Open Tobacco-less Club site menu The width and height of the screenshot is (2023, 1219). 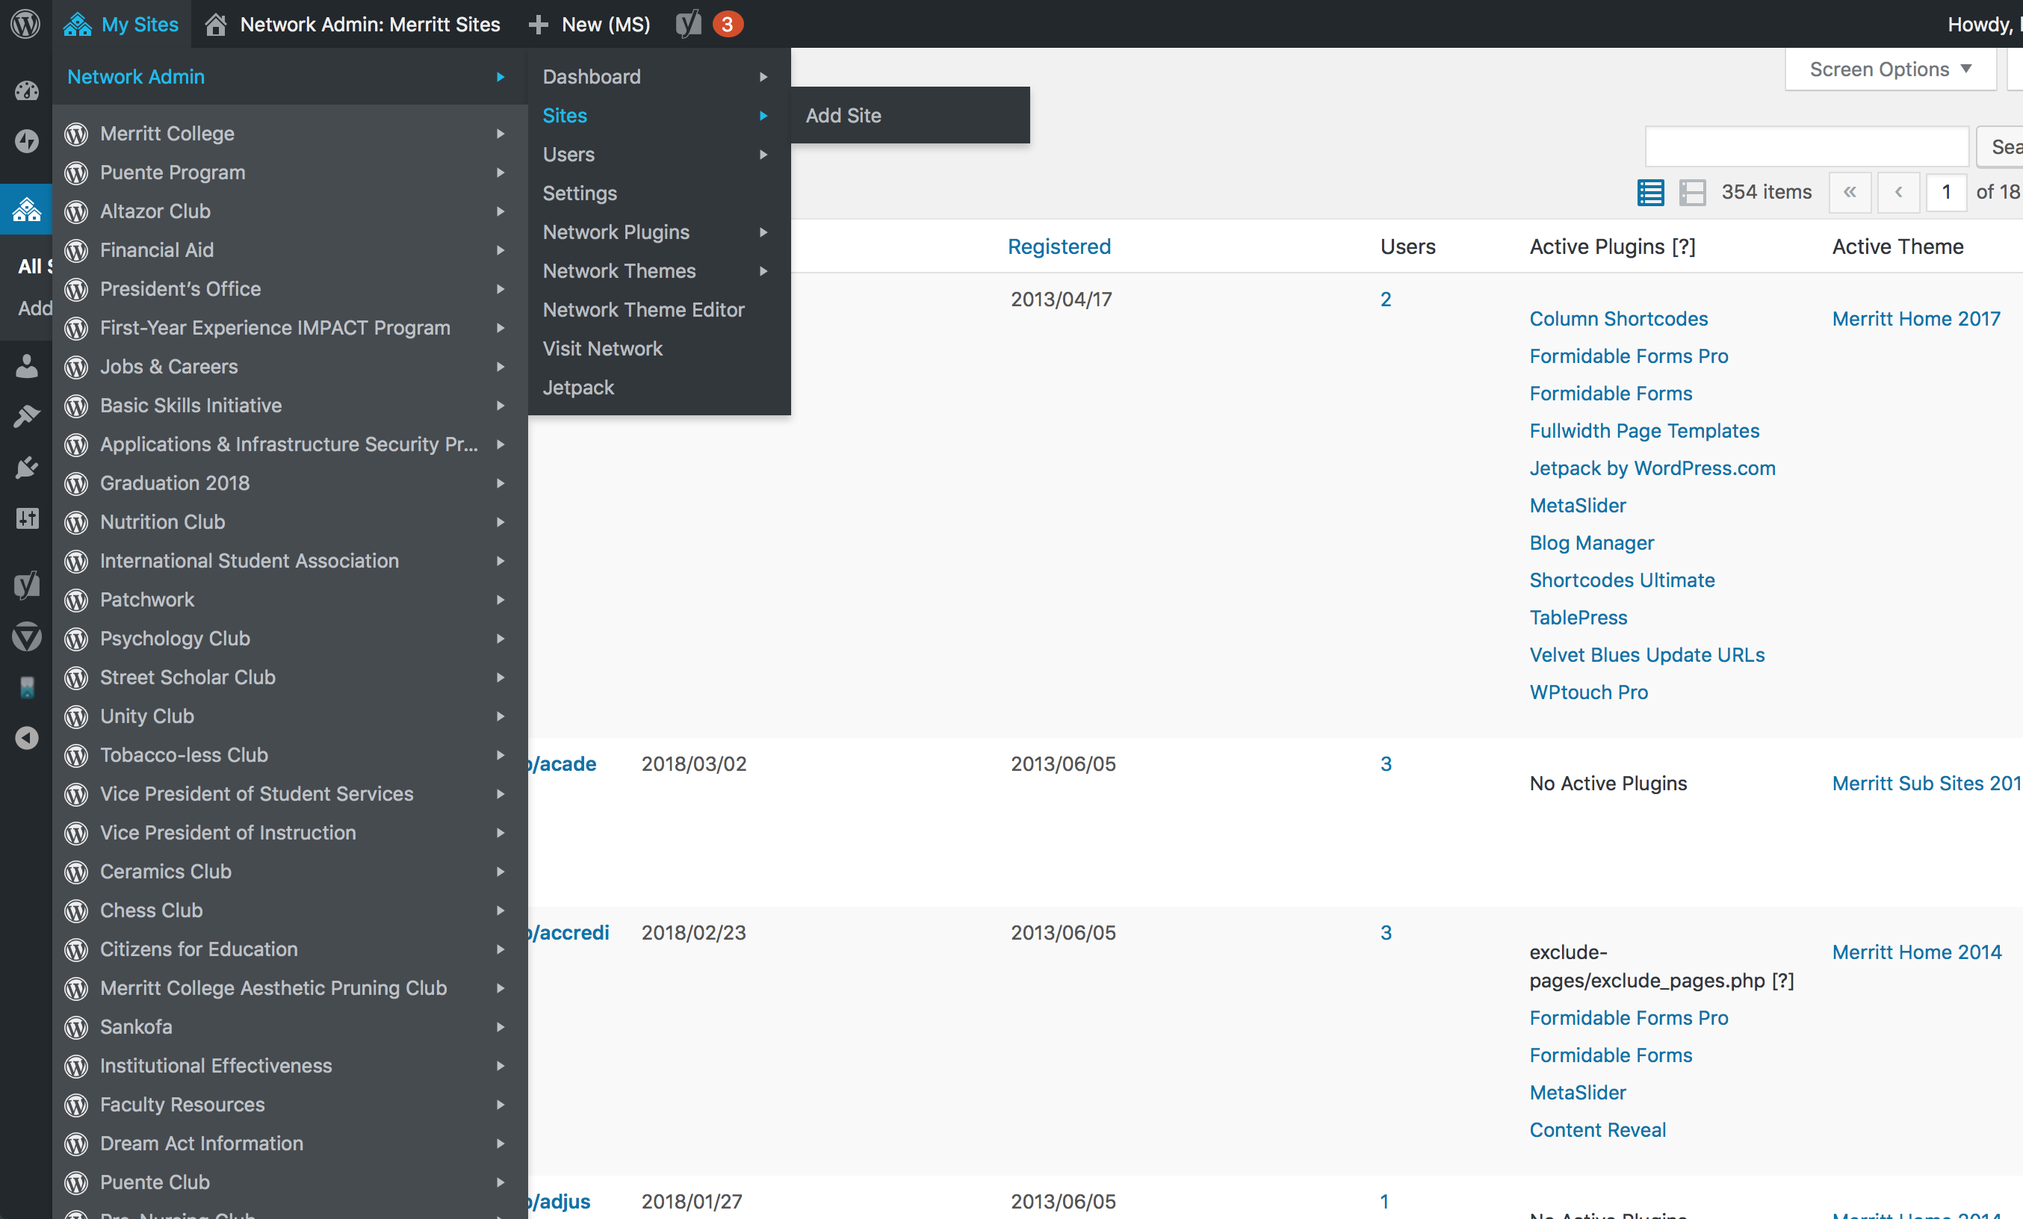click(184, 755)
